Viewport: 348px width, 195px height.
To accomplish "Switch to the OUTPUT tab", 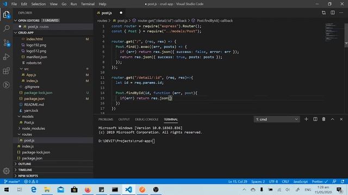I will coord(124,119).
